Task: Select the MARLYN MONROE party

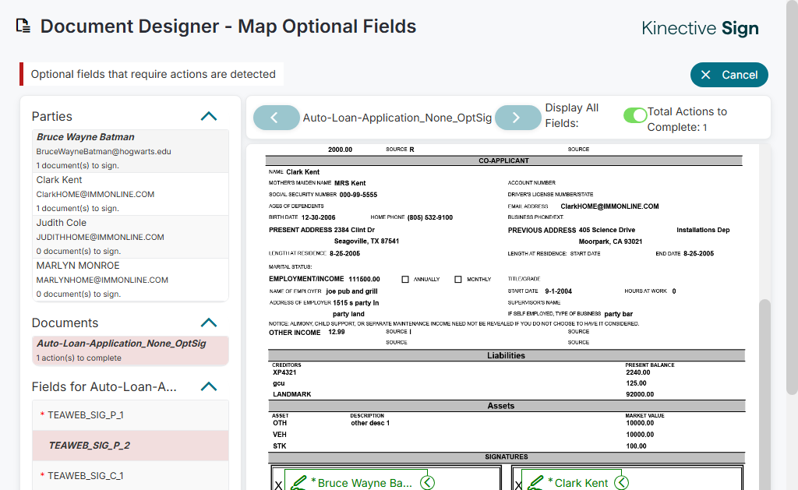Action: [x=130, y=280]
